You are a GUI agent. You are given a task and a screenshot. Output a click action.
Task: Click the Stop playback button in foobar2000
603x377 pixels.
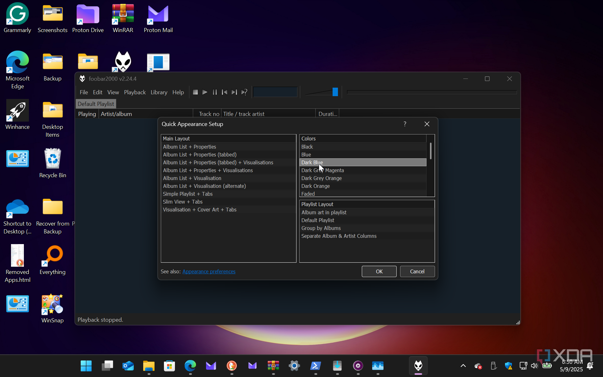coord(195,92)
